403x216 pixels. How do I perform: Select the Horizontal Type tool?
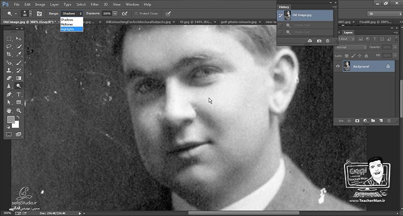[19, 94]
